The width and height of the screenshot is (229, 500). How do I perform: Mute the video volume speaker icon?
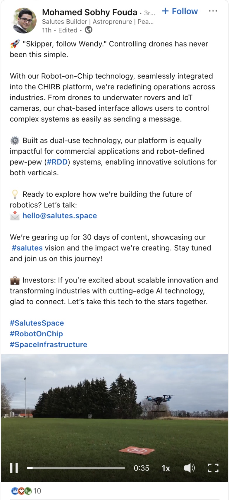coord(189,468)
